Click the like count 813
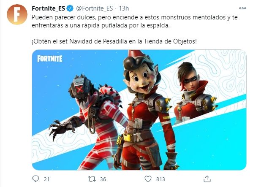253x187 pixels. pyautogui.click(x=161, y=179)
